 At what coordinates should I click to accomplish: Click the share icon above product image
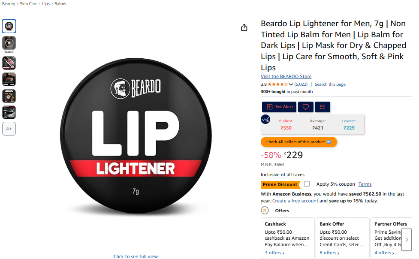tap(244, 27)
